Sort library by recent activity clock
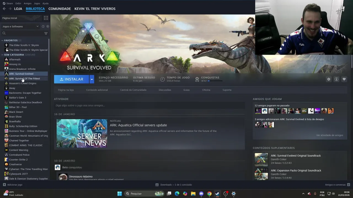This screenshot has height=198, width=353. [x=43, y=26]
